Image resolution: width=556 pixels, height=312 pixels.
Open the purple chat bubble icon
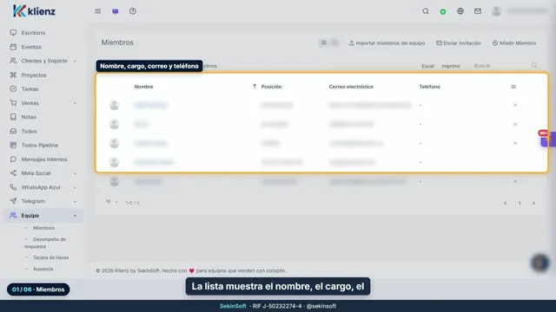point(116,11)
